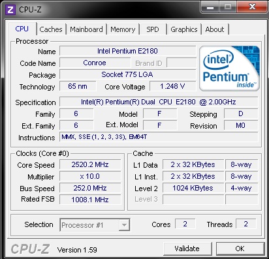
Task: Click the Ext. Family value 6
Action: pos(76,125)
